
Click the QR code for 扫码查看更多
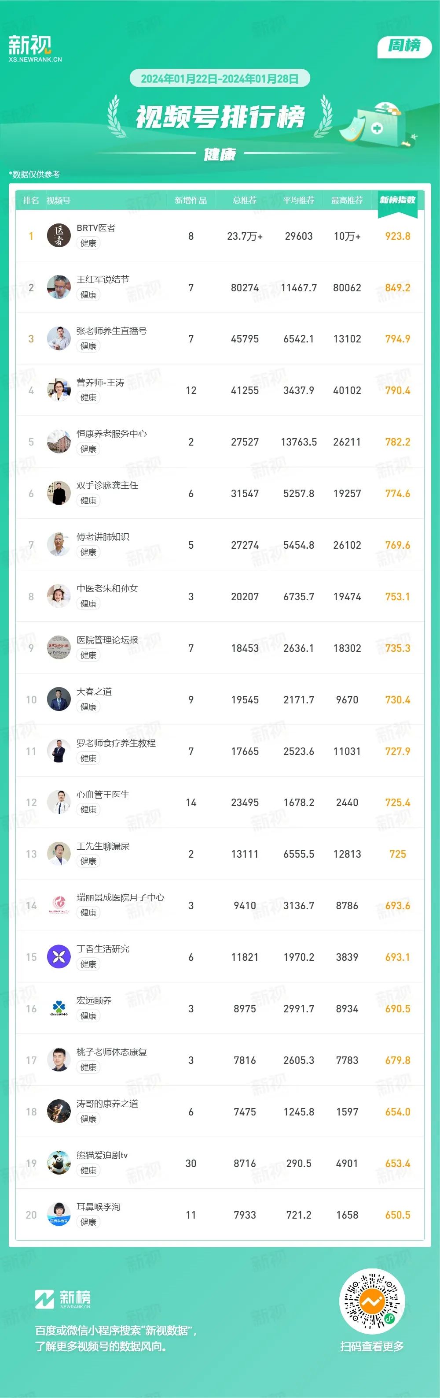pos(372,1301)
